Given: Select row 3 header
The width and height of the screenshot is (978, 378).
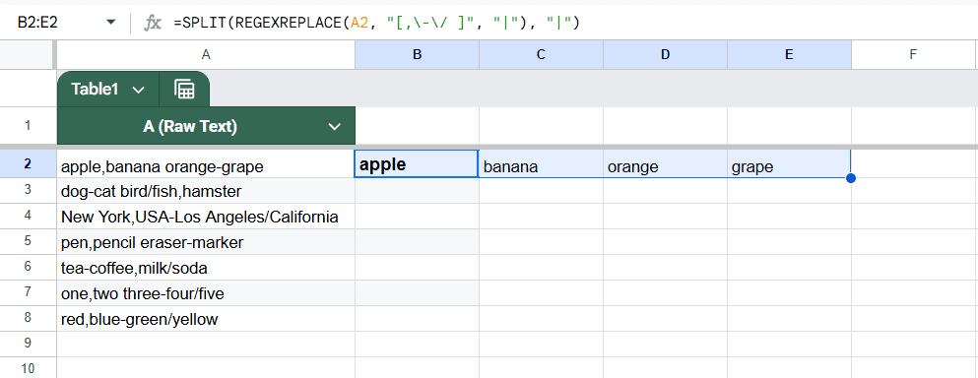Looking at the screenshot, I should (28, 190).
